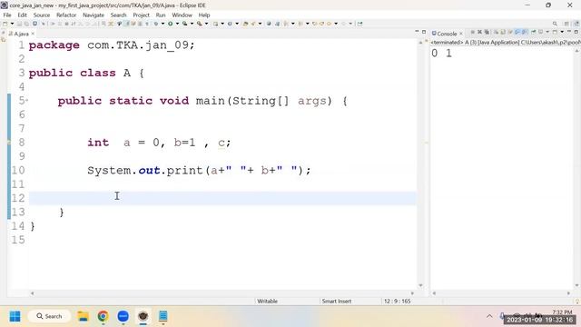Click the Pin Editor toolbar icon
This screenshot has height=327, width=581.
359,24
